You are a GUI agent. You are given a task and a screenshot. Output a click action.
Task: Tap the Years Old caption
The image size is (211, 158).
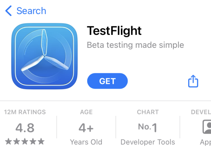pyautogui.click(x=86, y=142)
